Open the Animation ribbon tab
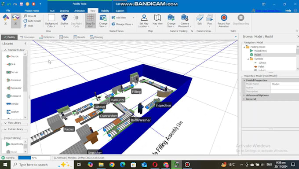 tap(80, 11)
